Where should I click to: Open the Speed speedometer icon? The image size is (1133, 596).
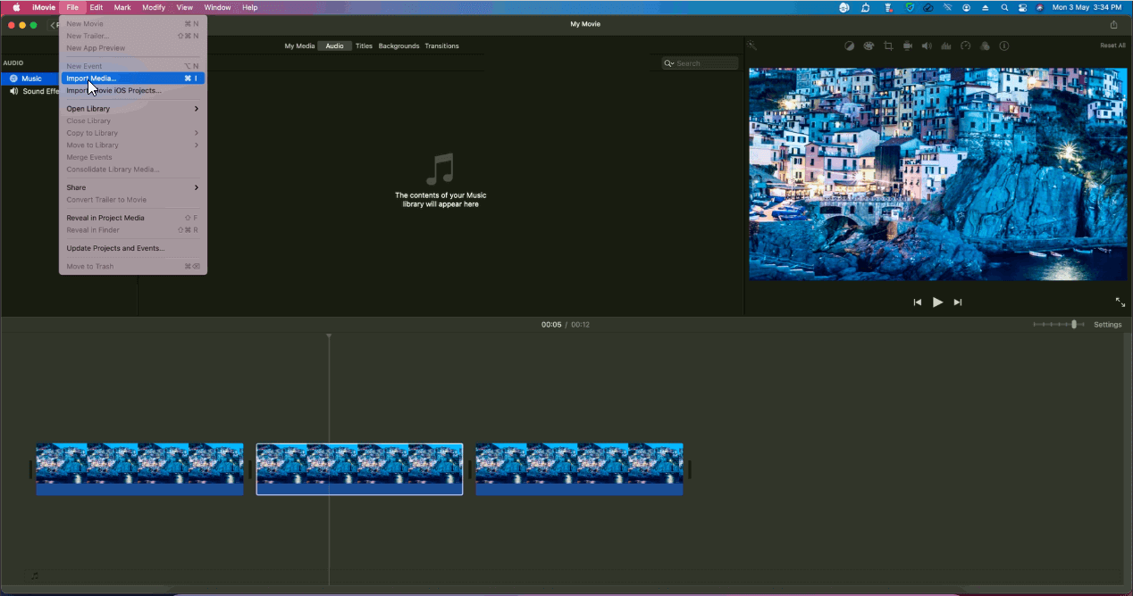coord(966,46)
